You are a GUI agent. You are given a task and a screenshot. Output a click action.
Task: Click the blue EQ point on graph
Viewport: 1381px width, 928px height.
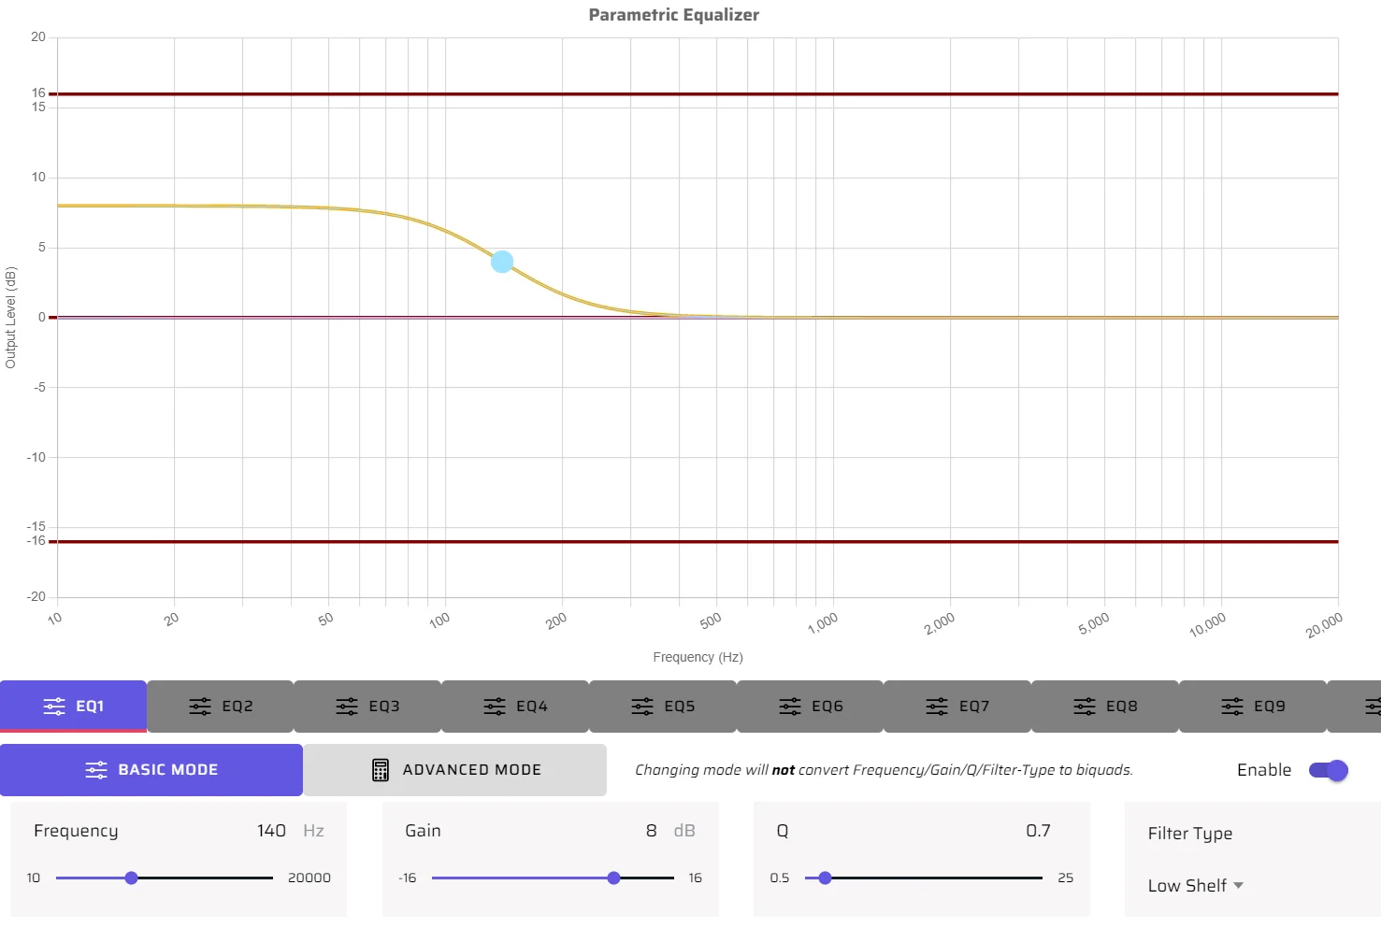[x=502, y=262]
